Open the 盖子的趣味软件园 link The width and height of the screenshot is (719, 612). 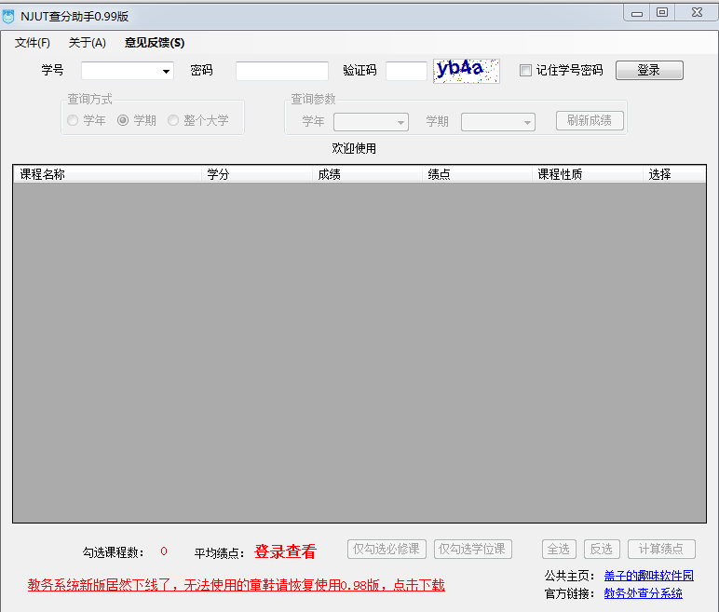click(x=649, y=576)
